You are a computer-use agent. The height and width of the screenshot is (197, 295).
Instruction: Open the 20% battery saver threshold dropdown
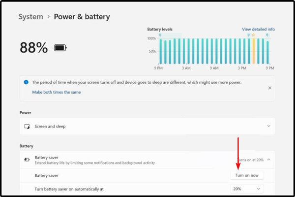[x=247, y=189]
